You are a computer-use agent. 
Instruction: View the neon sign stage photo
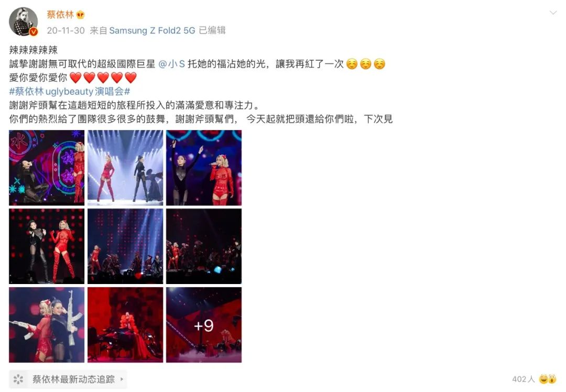[x=47, y=168]
